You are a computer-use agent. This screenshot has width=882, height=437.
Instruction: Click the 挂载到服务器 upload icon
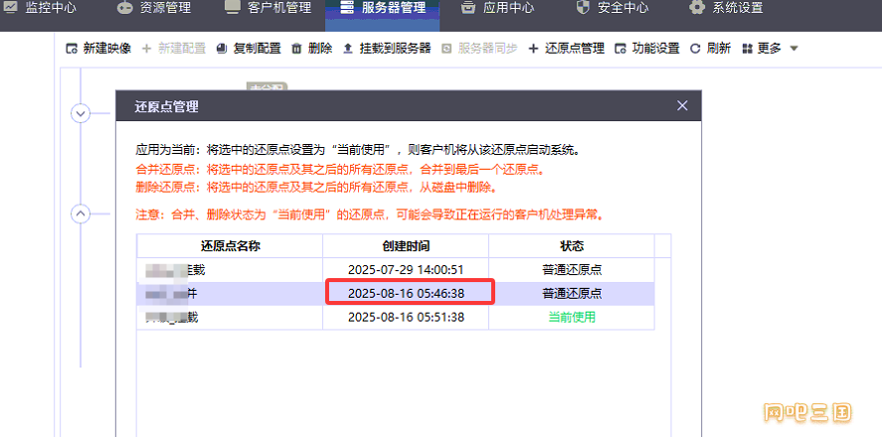[x=347, y=49]
